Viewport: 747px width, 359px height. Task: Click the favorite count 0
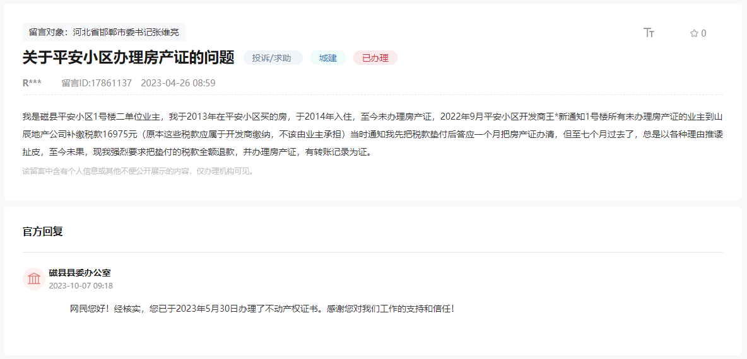coord(703,33)
